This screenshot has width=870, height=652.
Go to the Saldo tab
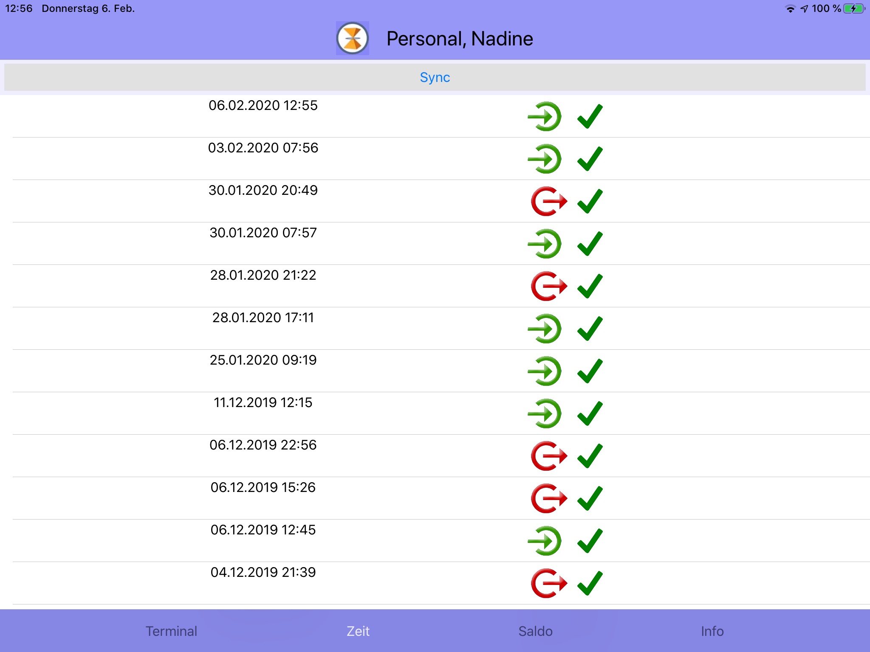(x=535, y=631)
